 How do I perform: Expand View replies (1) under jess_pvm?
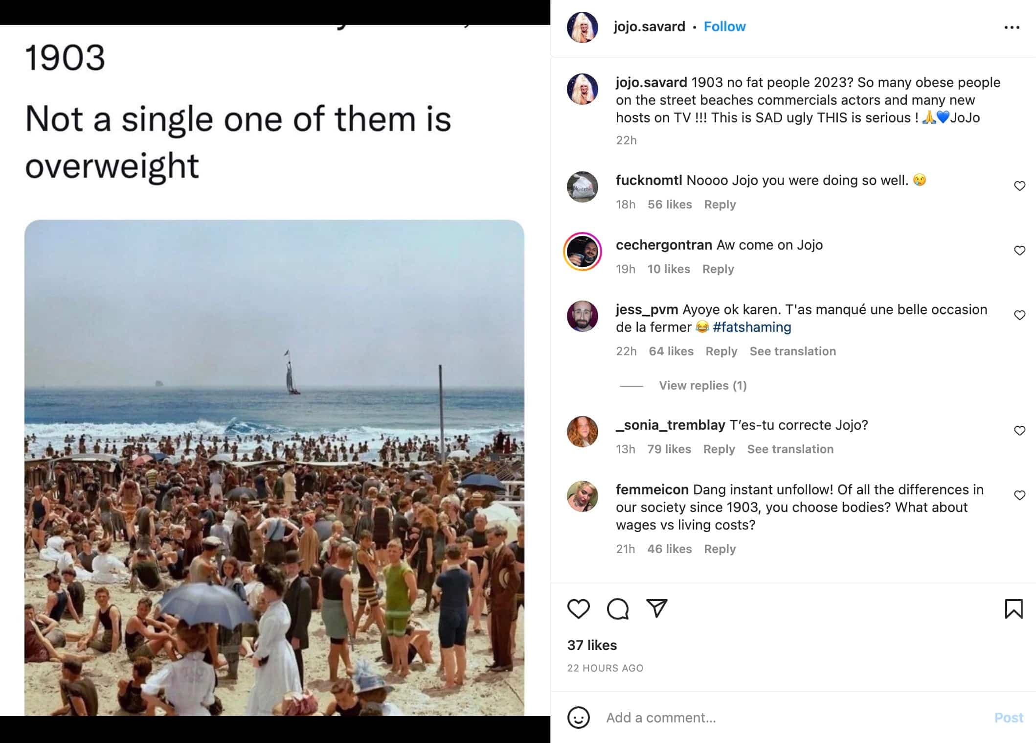point(702,386)
